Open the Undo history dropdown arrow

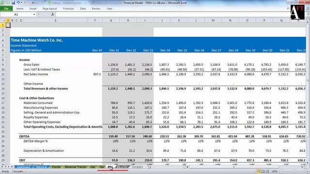click(x=21, y=3)
